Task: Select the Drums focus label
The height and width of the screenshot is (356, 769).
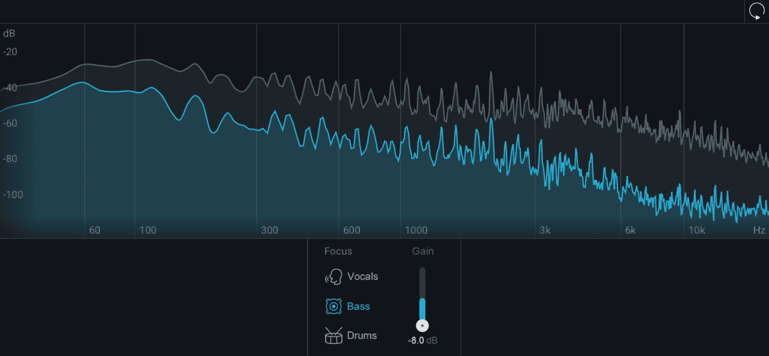Action: pos(362,336)
